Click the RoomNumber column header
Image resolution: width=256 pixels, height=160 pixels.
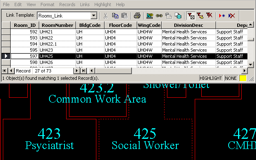click(x=57, y=25)
